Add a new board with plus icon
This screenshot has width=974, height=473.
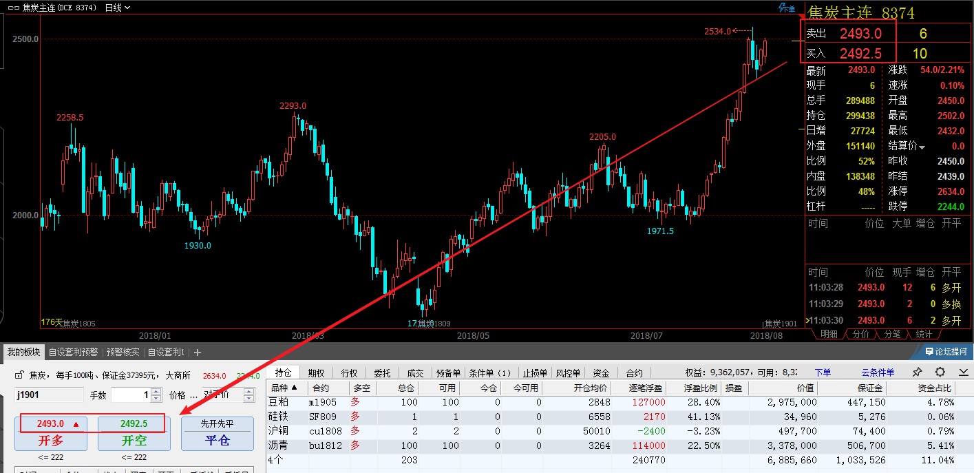click(198, 352)
